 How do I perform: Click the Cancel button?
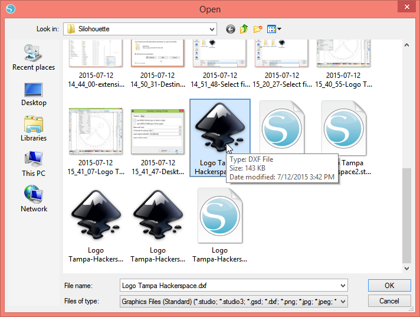[x=389, y=301]
